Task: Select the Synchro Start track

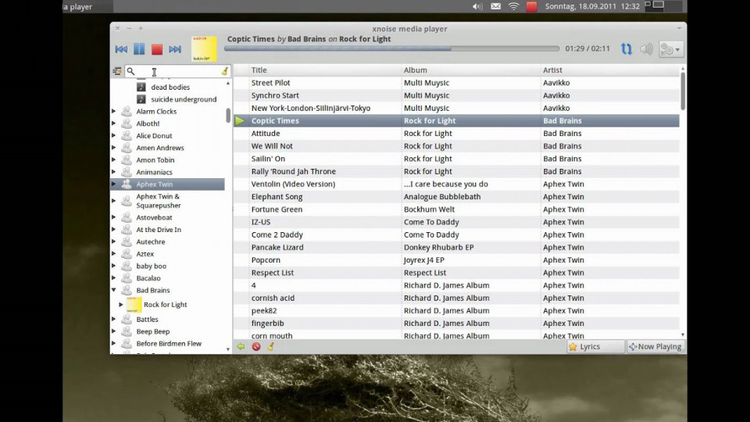Action: click(x=456, y=95)
